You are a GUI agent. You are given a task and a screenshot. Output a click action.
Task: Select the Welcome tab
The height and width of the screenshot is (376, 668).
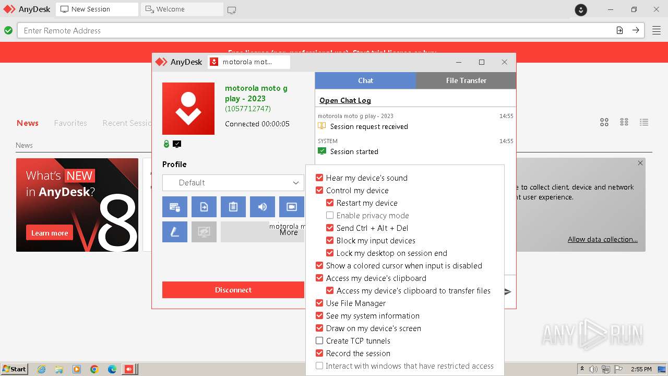click(x=182, y=9)
